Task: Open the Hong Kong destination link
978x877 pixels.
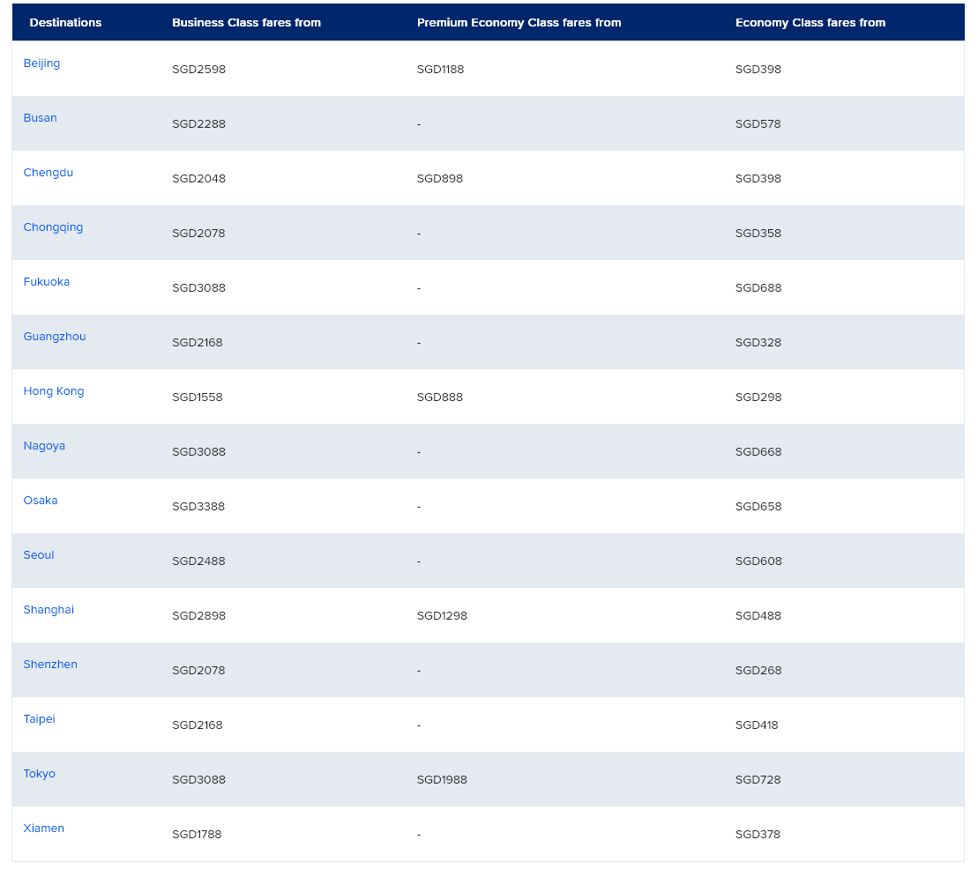Action: [x=54, y=391]
